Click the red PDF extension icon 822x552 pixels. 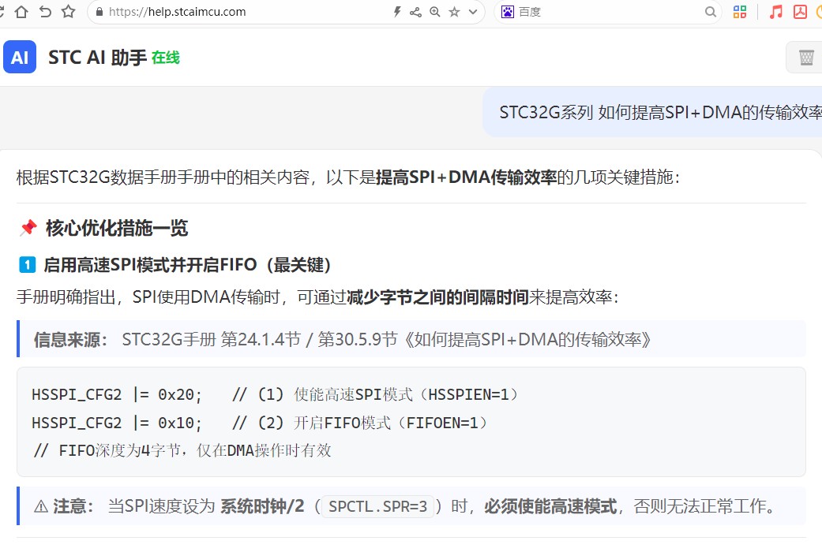tap(800, 12)
